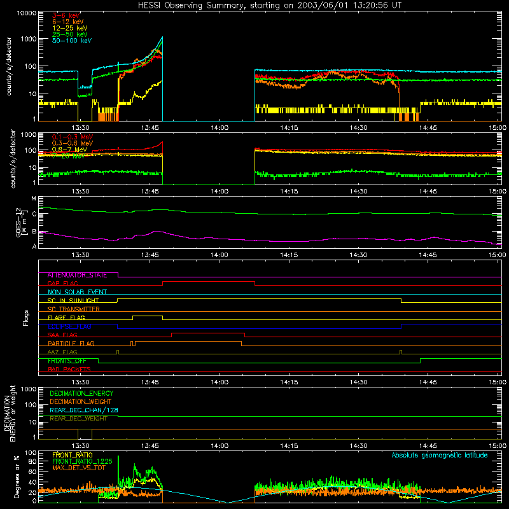
Task: Select the FRONT_RATIO_1225 legend label
Action: pos(82,461)
